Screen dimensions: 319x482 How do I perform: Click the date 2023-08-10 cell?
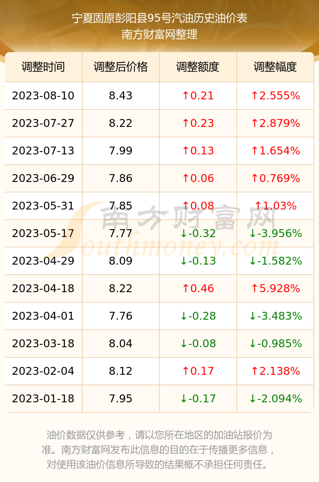click(x=43, y=95)
